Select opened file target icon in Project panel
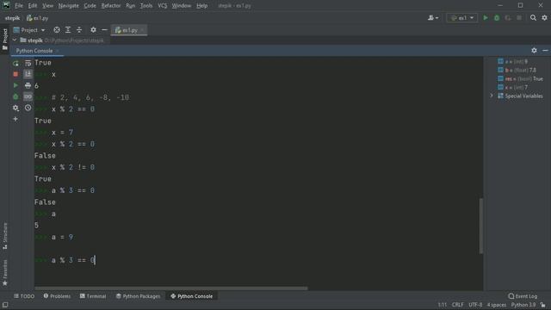This screenshot has height=310, width=551. [57, 30]
